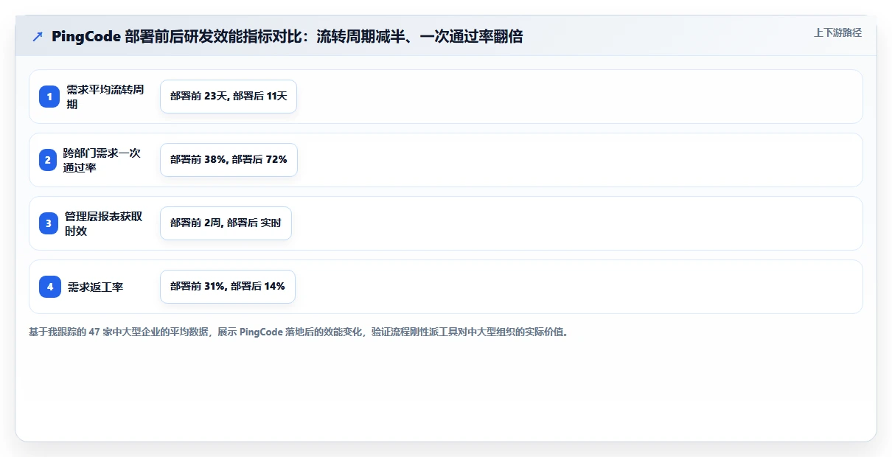892x457 pixels.
Task: Click the 上下游路径 label at top right
Action: [x=837, y=32]
